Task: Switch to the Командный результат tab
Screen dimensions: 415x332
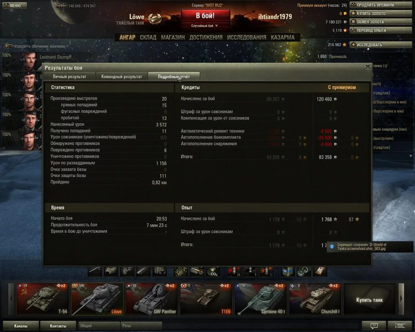Action: (122, 76)
